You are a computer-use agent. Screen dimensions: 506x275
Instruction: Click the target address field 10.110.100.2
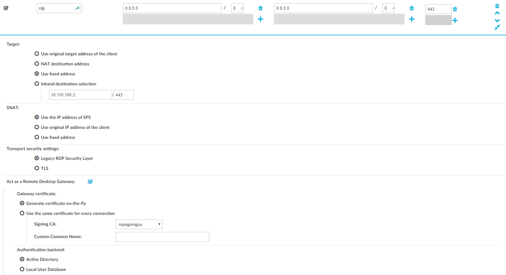point(80,95)
